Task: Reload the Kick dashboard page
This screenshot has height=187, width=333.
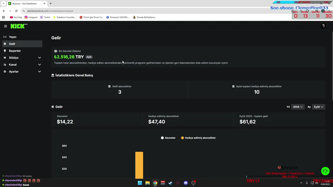Action: [16, 11]
